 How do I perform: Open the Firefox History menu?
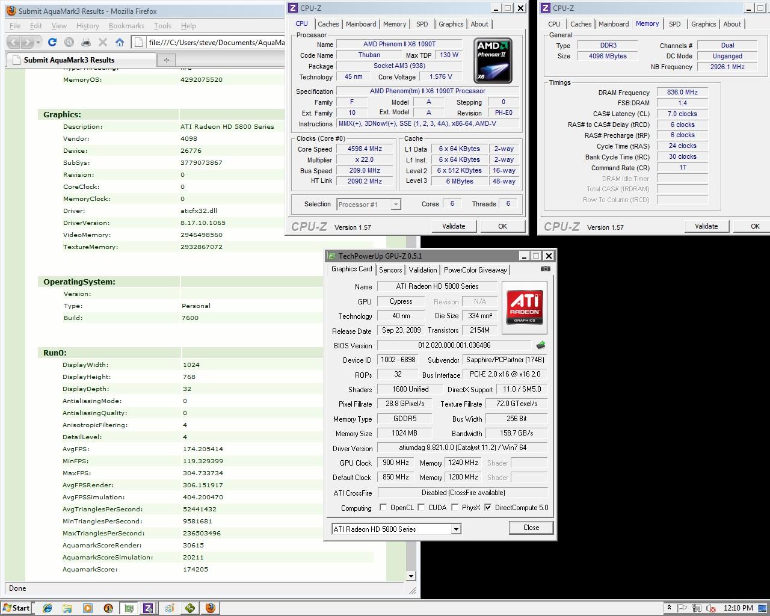[x=88, y=26]
